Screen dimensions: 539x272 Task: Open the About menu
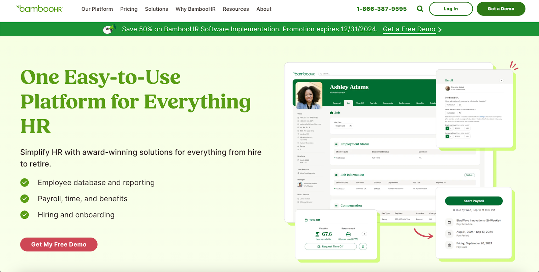click(x=264, y=9)
